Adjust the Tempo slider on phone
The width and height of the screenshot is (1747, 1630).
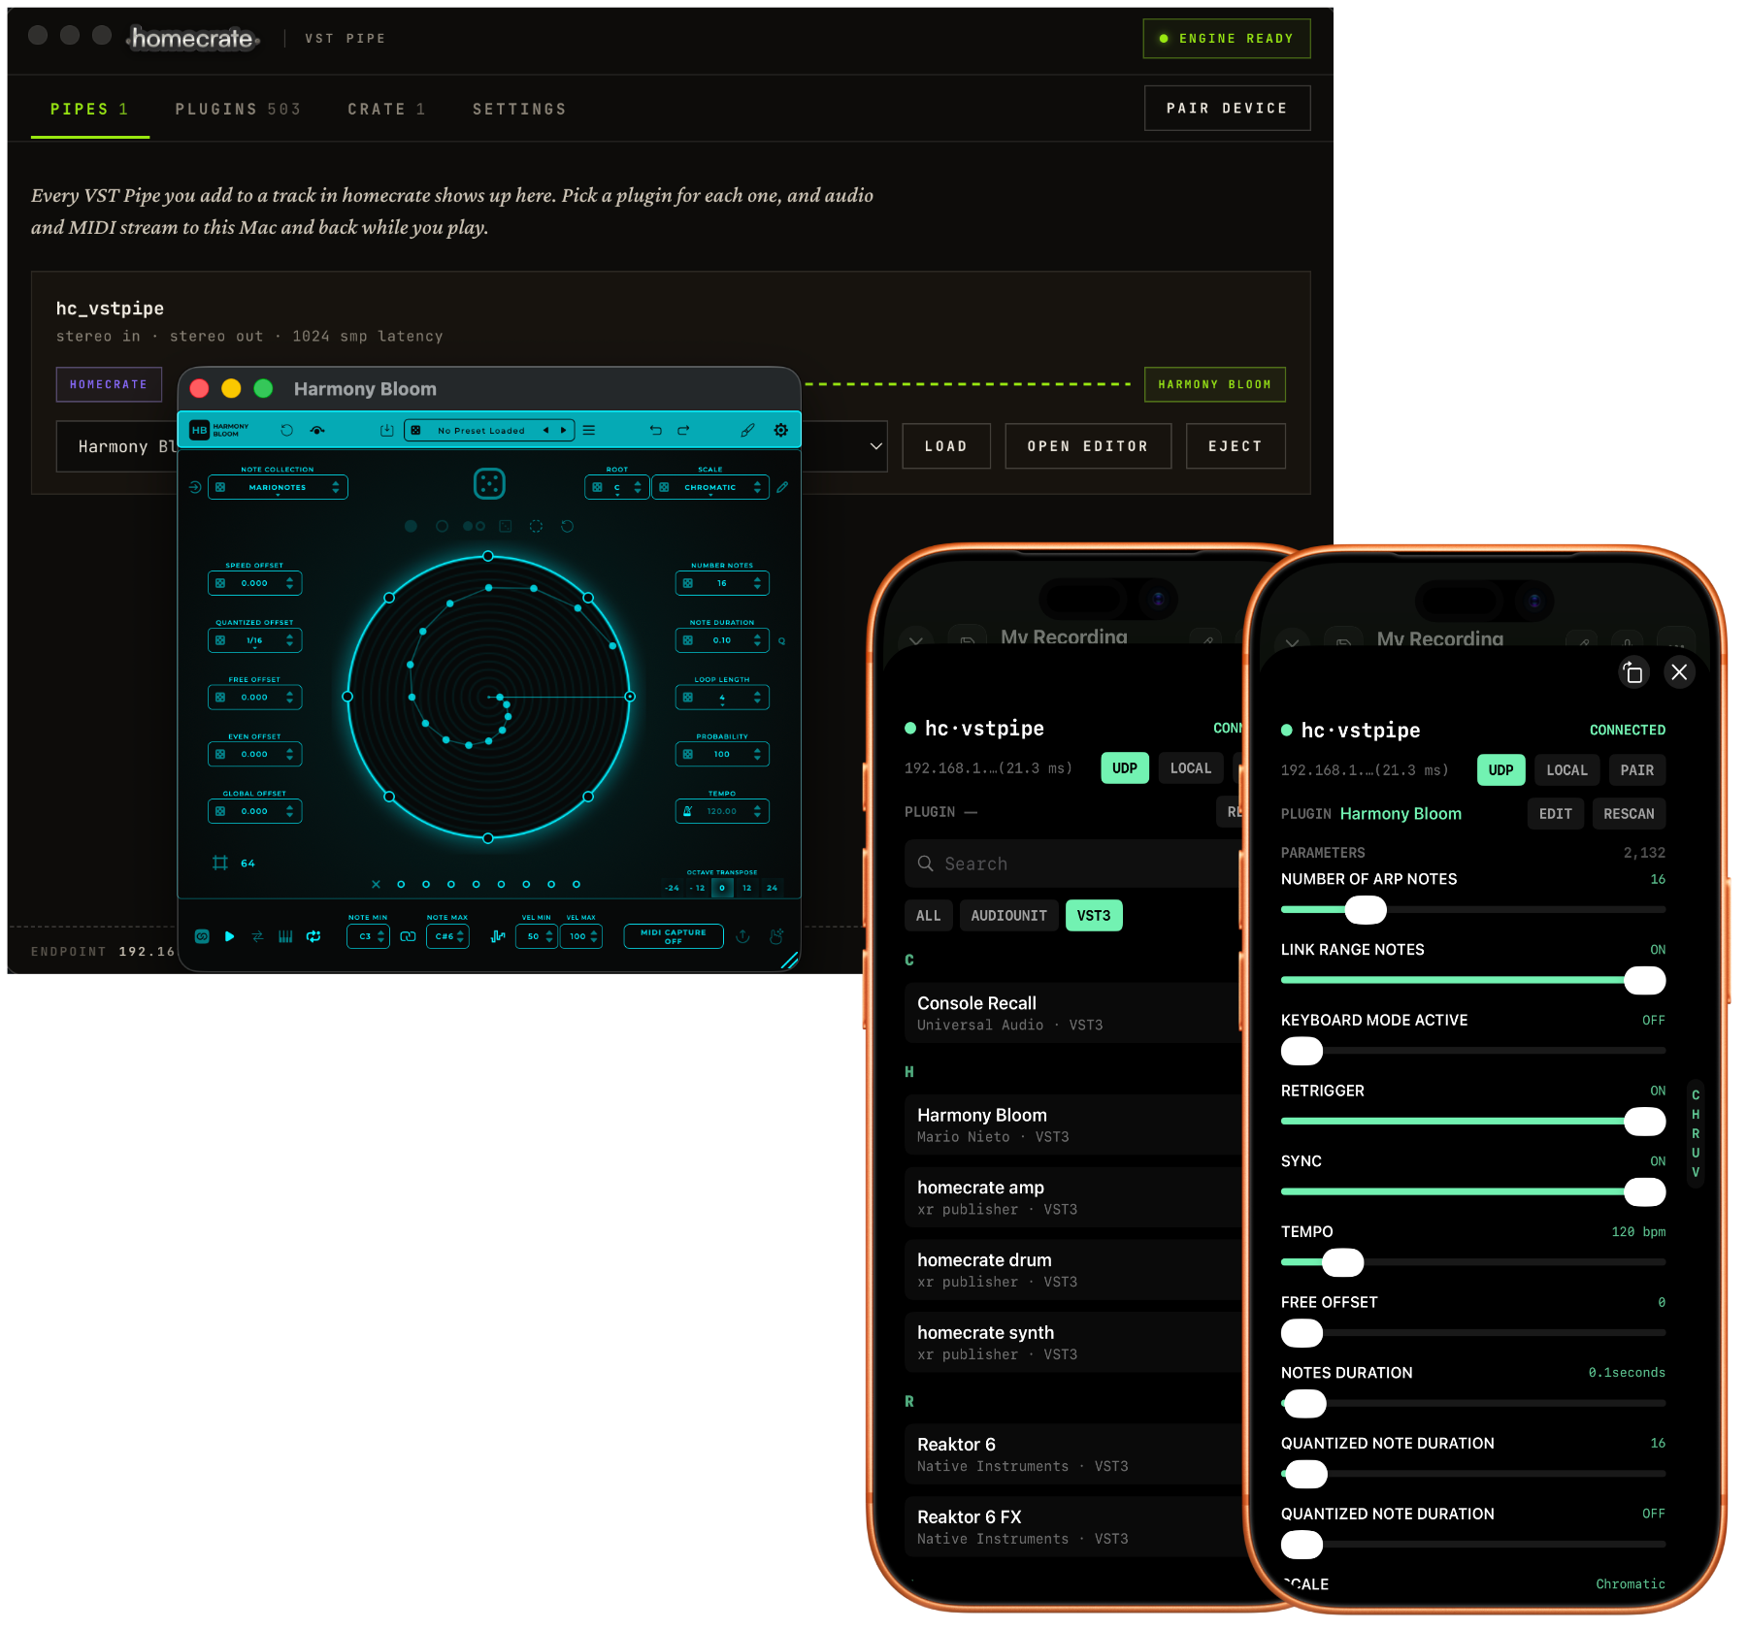point(1472,1262)
